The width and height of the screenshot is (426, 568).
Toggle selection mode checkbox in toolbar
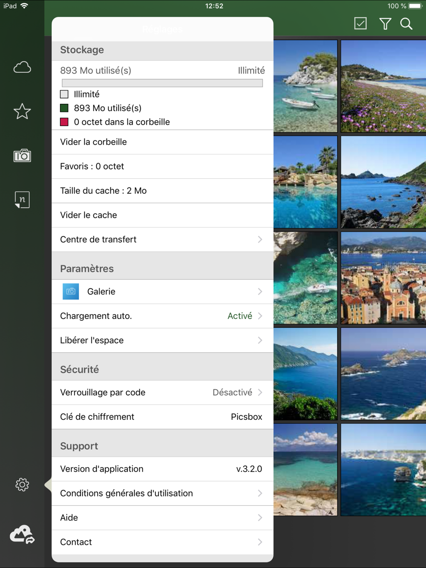360,24
